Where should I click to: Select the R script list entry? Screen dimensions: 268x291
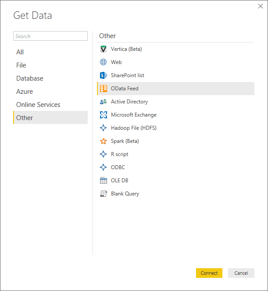(176, 154)
